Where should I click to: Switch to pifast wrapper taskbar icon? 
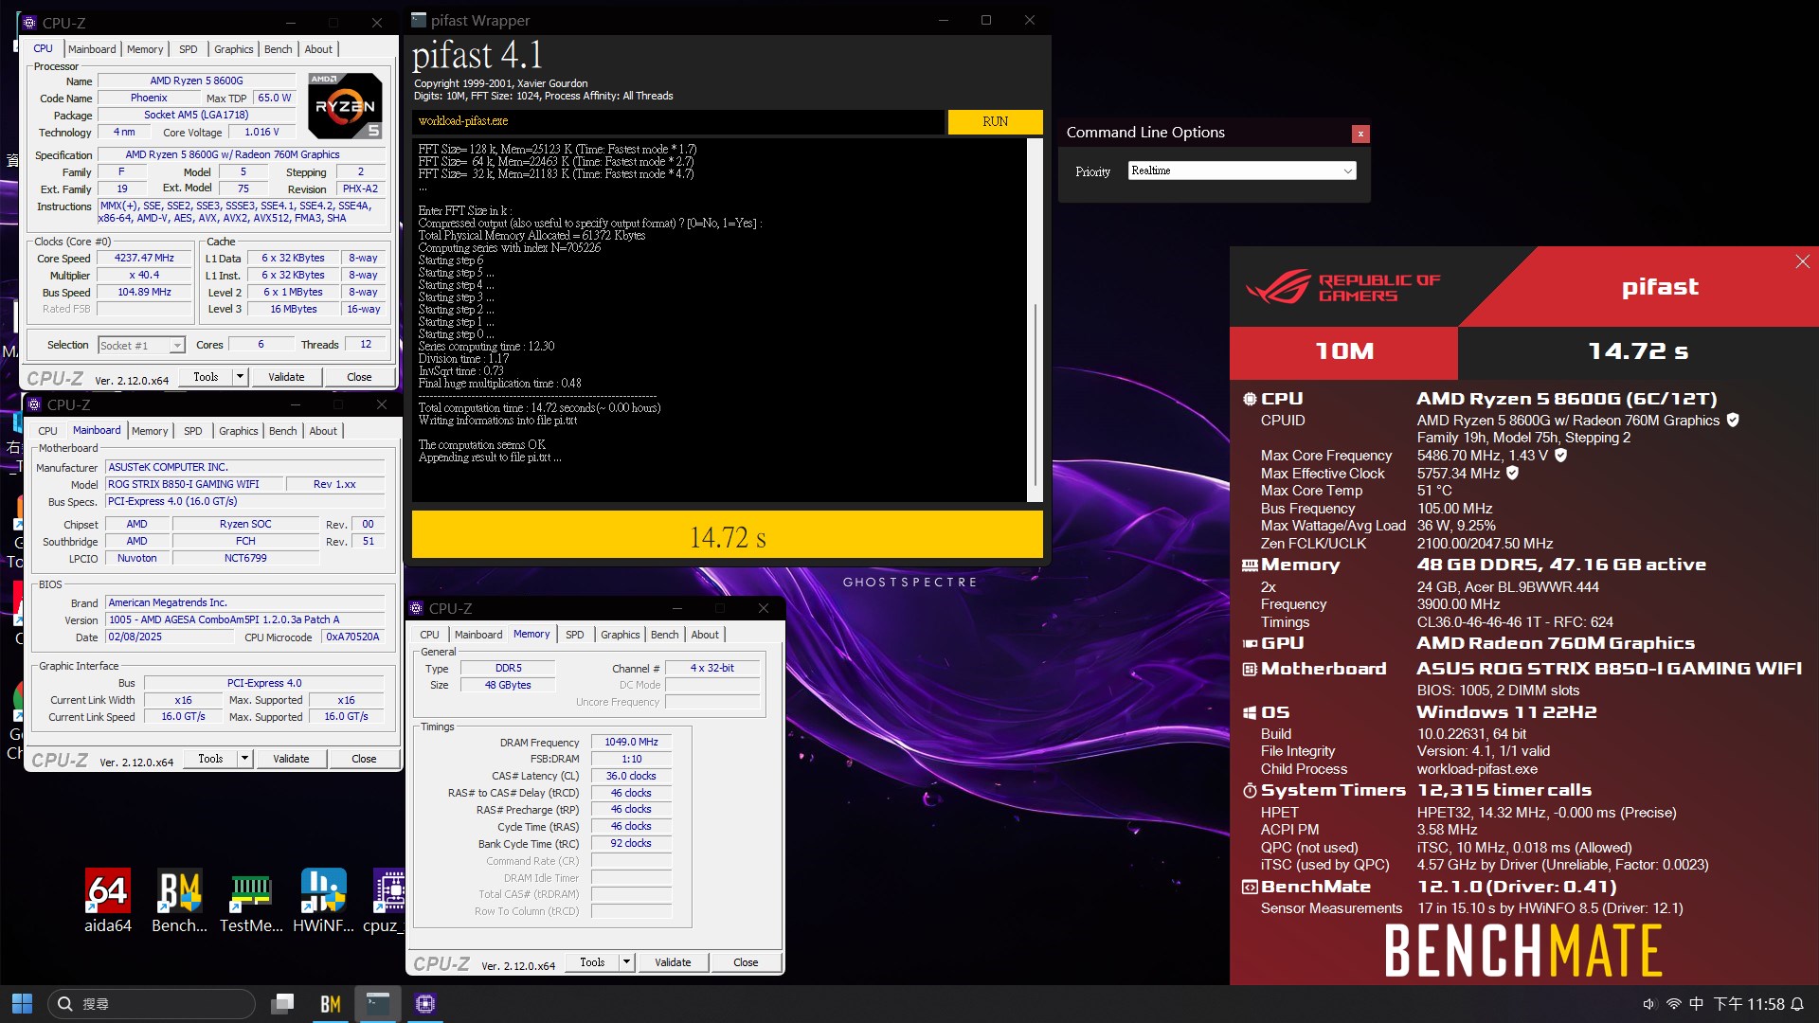(378, 1004)
